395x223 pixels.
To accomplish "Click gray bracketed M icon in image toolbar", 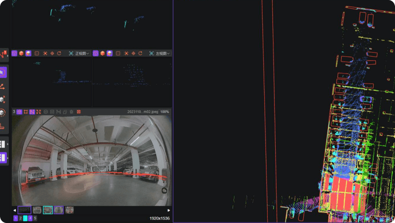I will (x=59, y=112).
